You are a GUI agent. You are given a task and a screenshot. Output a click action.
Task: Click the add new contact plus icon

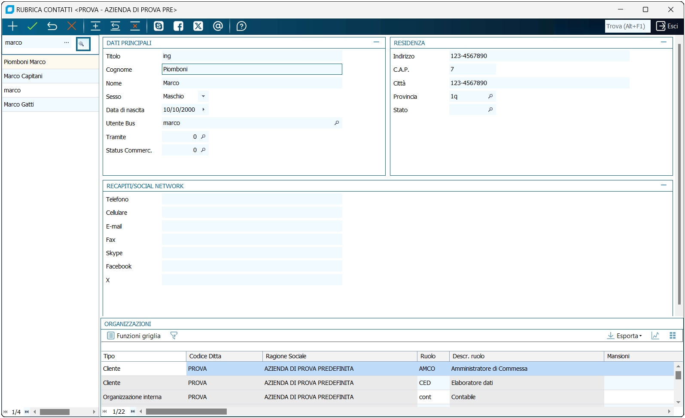pos(13,26)
